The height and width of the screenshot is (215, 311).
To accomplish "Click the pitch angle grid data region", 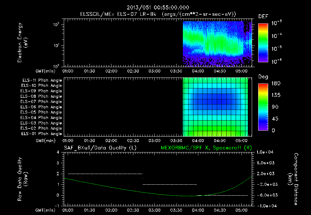I will click(215, 107).
